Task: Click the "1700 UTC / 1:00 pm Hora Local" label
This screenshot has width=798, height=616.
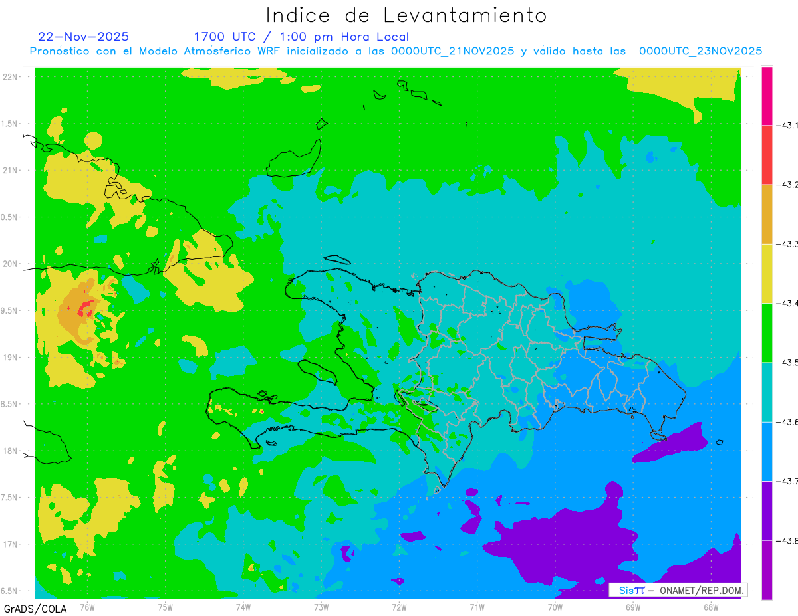Action: (x=301, y=37)
